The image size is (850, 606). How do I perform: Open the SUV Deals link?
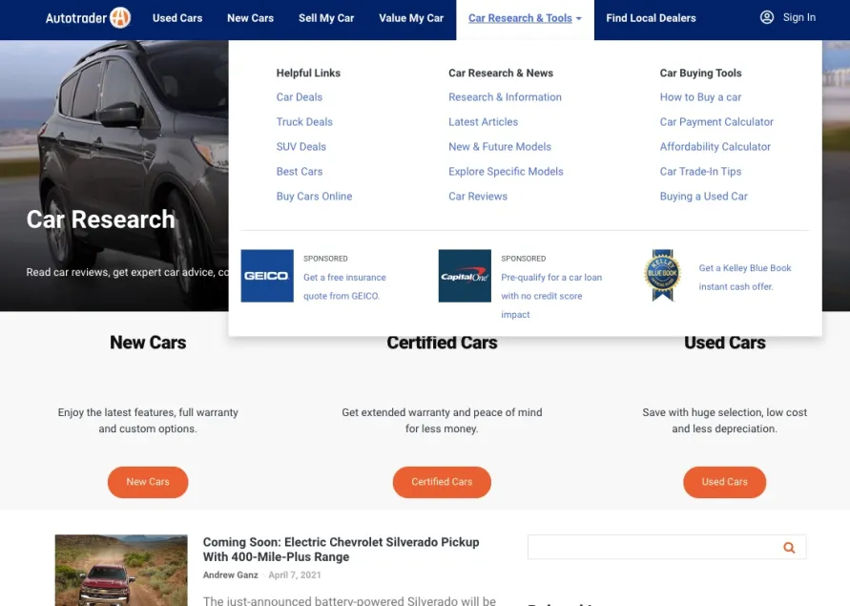point(301,146)
